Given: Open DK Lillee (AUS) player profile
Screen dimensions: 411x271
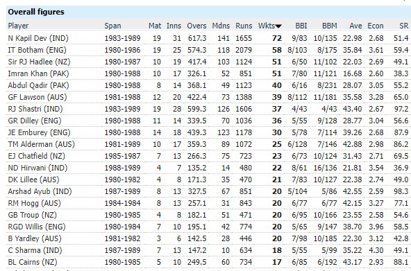Looking at the screenshot, I should point(33,180).
